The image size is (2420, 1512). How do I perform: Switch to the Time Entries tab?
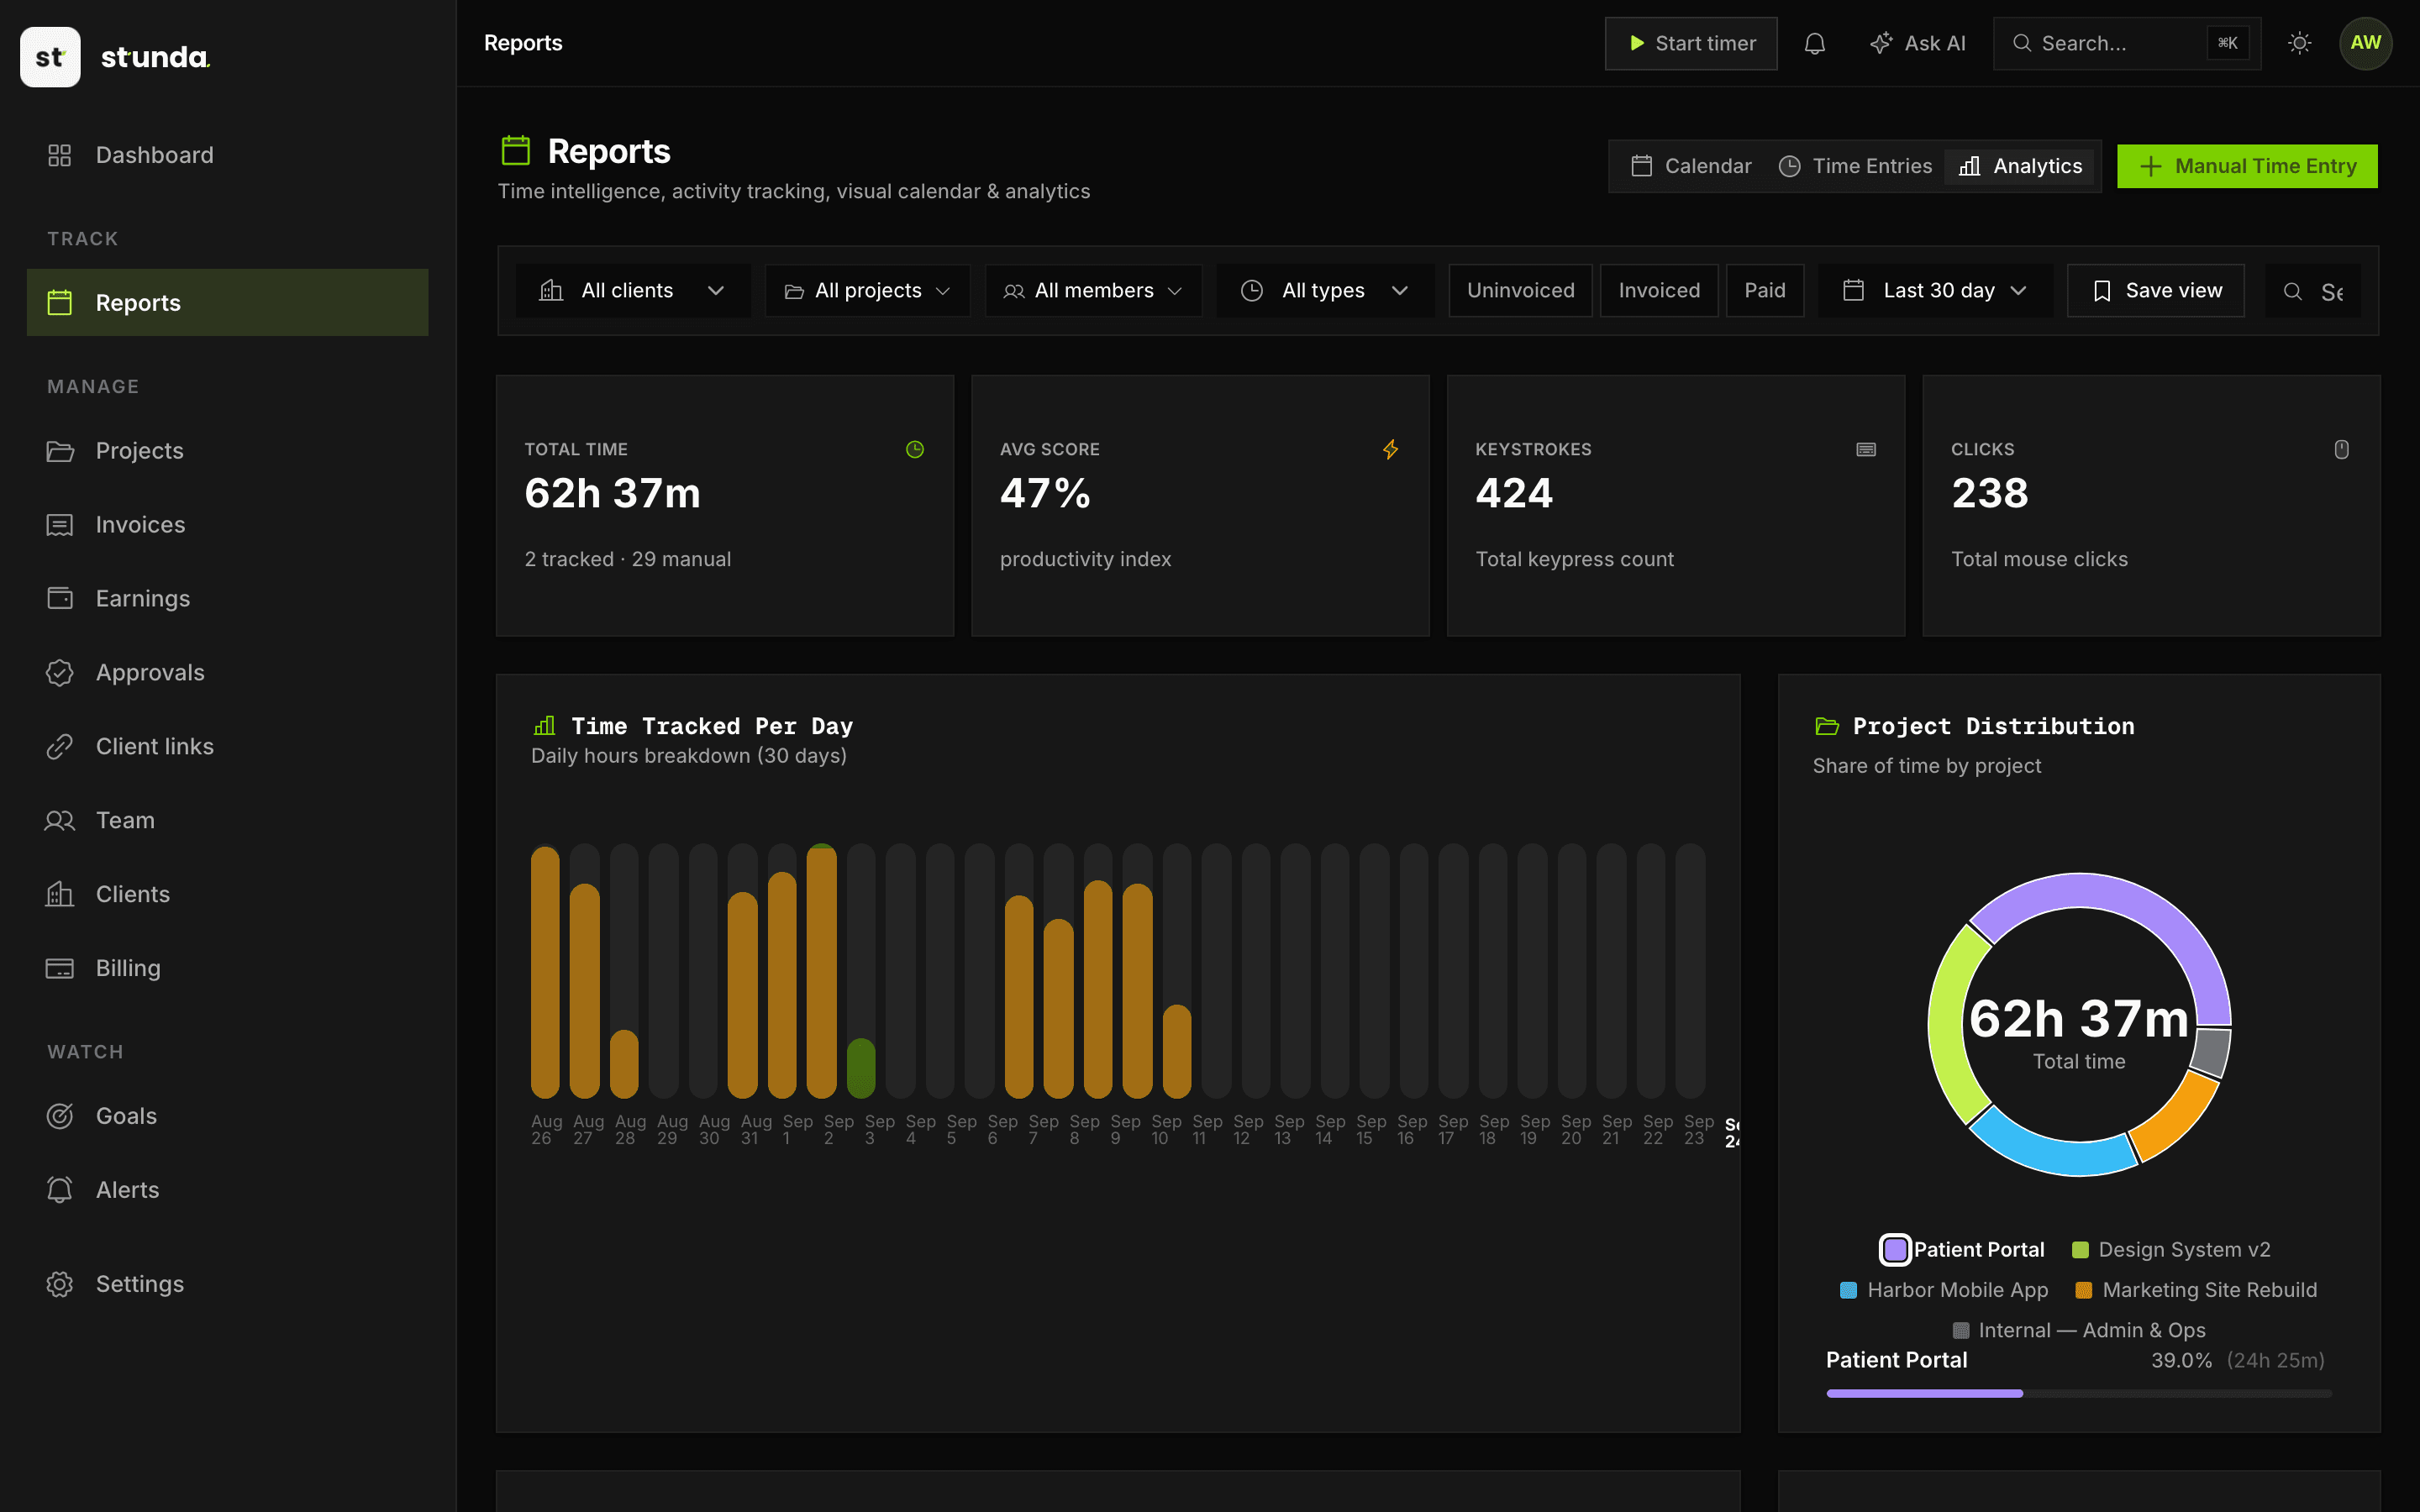[1855, 166]
